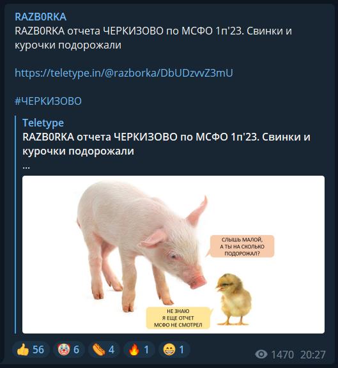The image size is (338, 368).
Task: Click the clown emoji reaction
Action: [x=69, y=349]
